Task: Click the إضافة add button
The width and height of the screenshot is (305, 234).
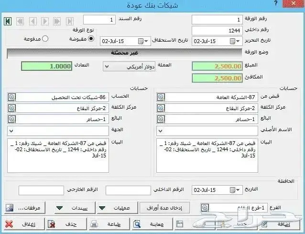Action: click(279, 224)
